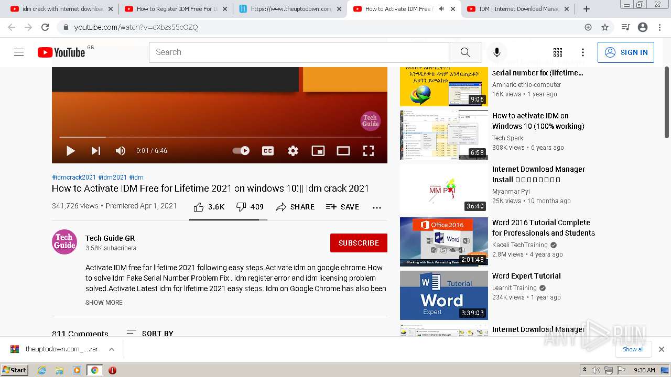Open Myanmar Pyi IDM install video thumbnail
671x377 pixels.
pos(444,188)
